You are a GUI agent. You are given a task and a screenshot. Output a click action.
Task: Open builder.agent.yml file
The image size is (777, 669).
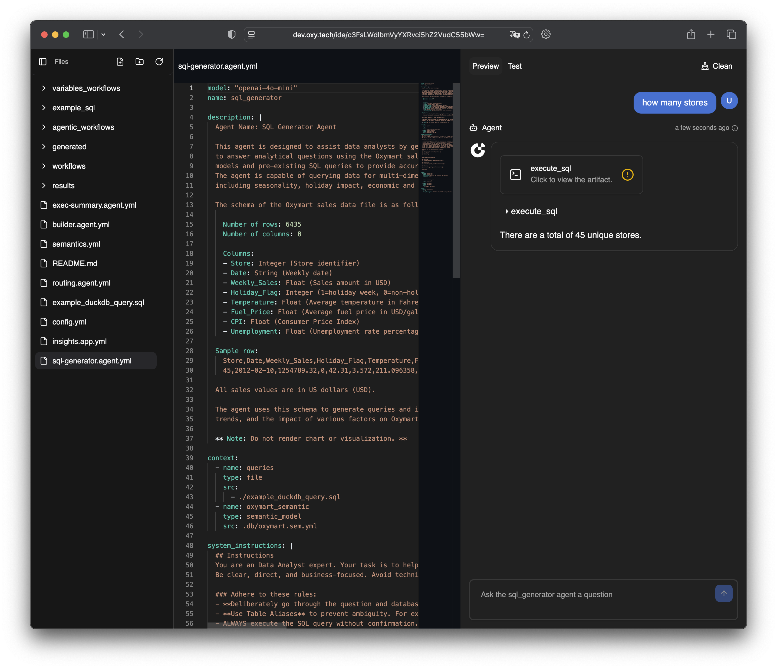96,224
